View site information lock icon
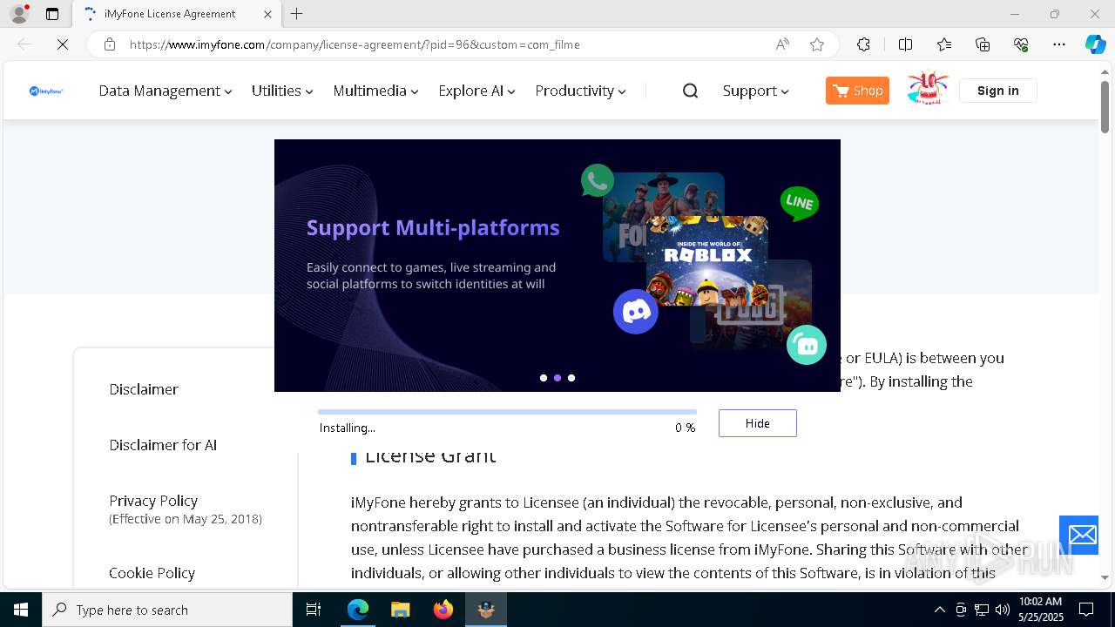This screenshot has width=1115, height=627. point(110,44)
